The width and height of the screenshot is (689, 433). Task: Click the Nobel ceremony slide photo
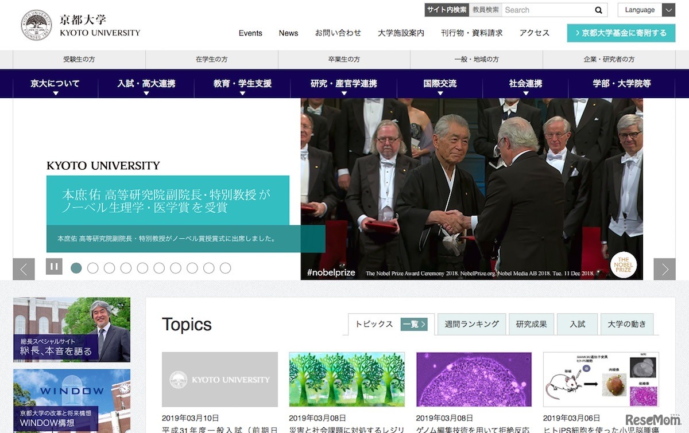point(472,189)
